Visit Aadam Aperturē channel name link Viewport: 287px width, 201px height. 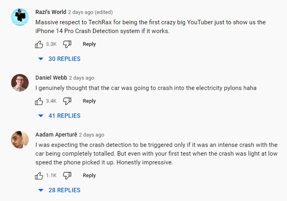(x=56, y=135)
